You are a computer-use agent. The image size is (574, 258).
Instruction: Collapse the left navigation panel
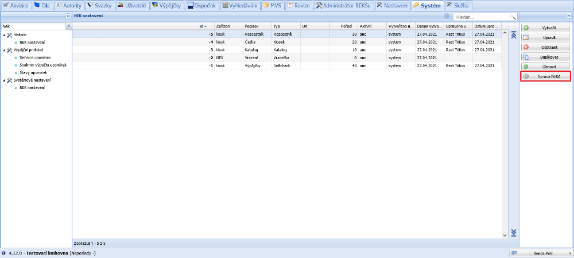click(68, 16)
